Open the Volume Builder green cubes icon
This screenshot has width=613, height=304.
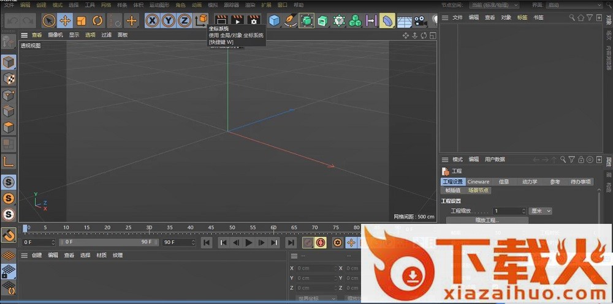[x=356, y=20]
